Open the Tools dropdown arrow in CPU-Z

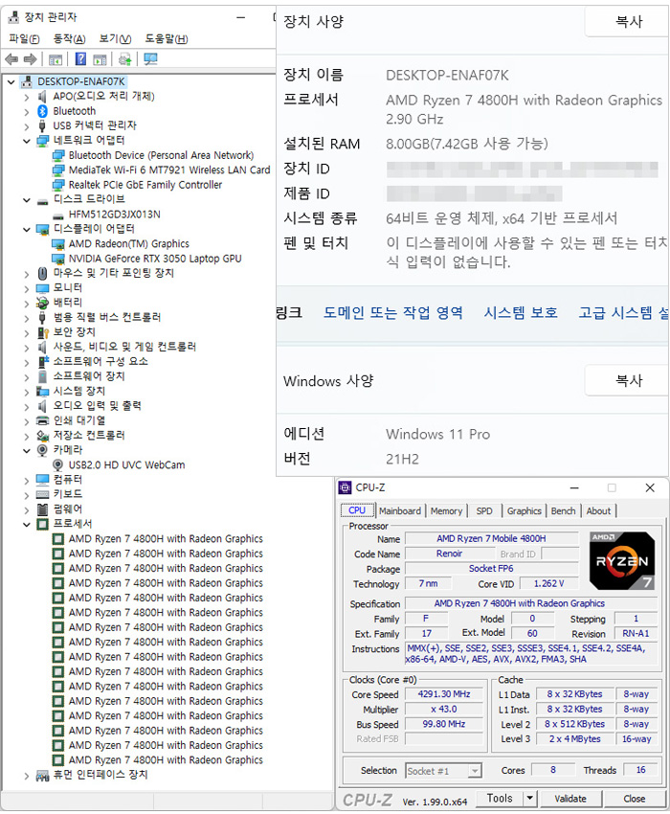530,798
